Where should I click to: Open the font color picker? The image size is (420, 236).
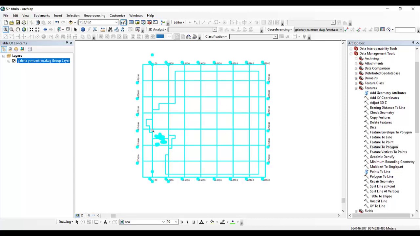click(201, 222)
